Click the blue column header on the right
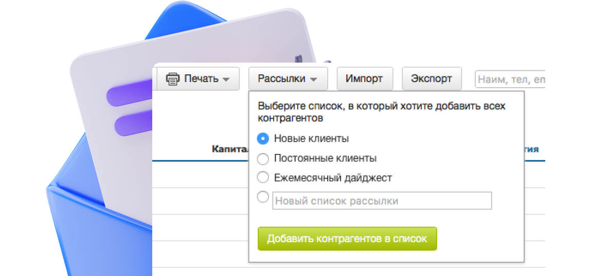 pyautogui.click(x=531, y=149)
